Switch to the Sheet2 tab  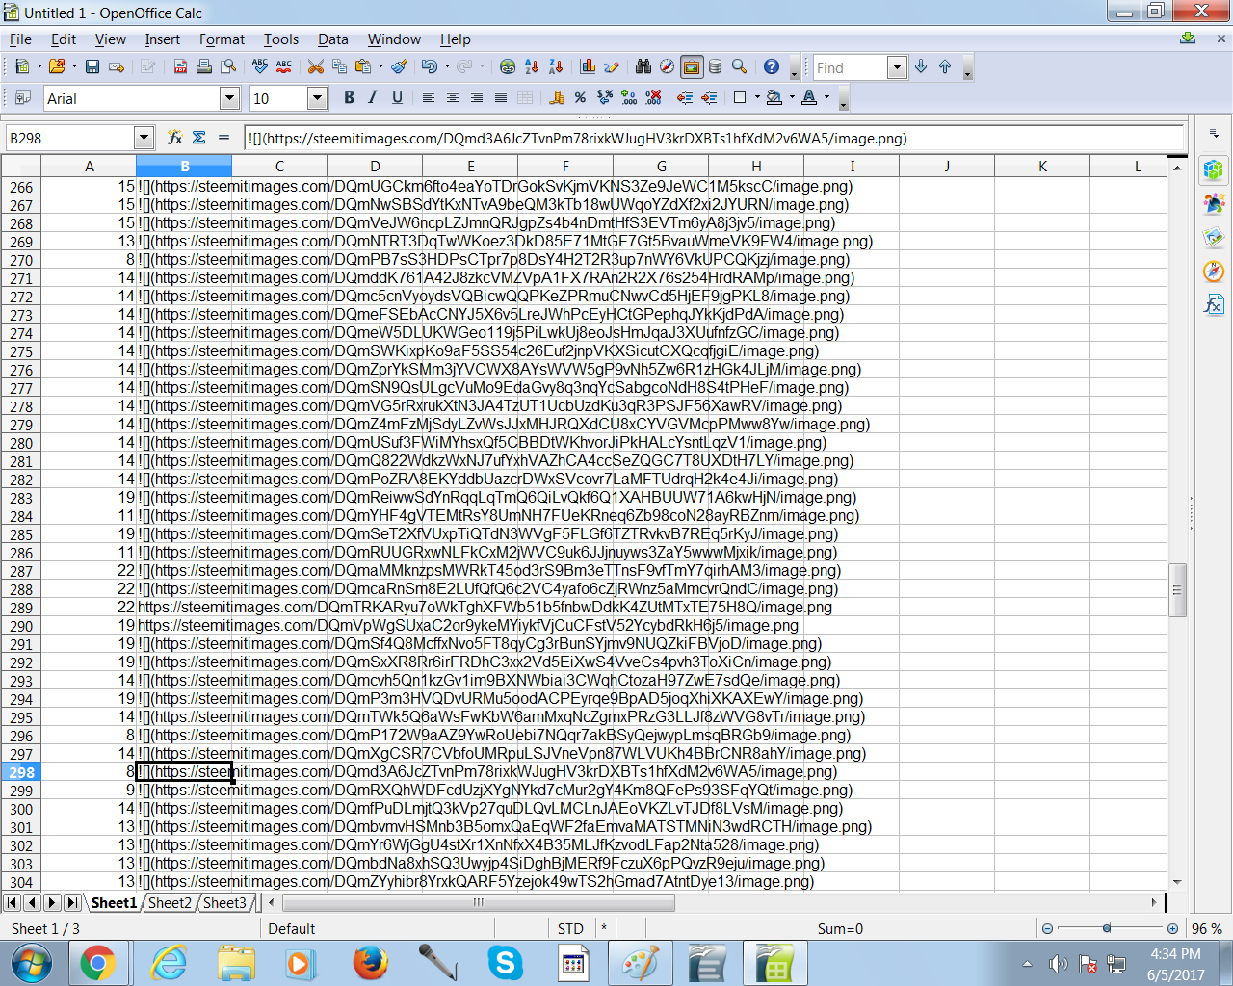tap(170, 902)
